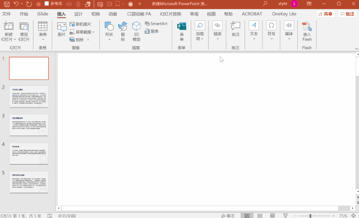Click the 新建幻灯片 new slide icon
The width and height of the screenshot is (359, 218).
8,26
